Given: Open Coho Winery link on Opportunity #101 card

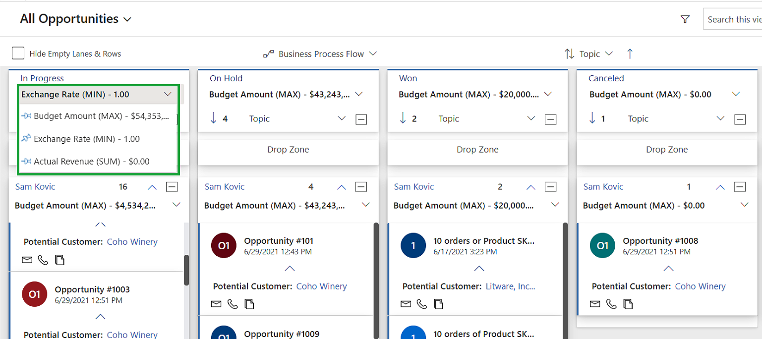Looking at the screenshot, I should (322, 286).
